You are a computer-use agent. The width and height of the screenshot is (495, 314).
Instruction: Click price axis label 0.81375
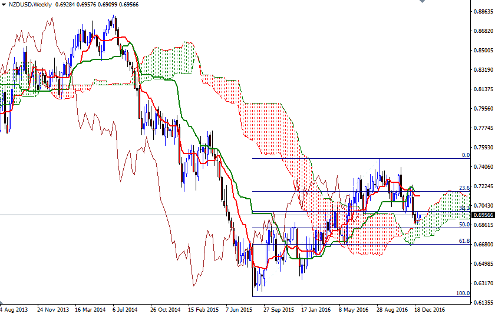point(483,89)
